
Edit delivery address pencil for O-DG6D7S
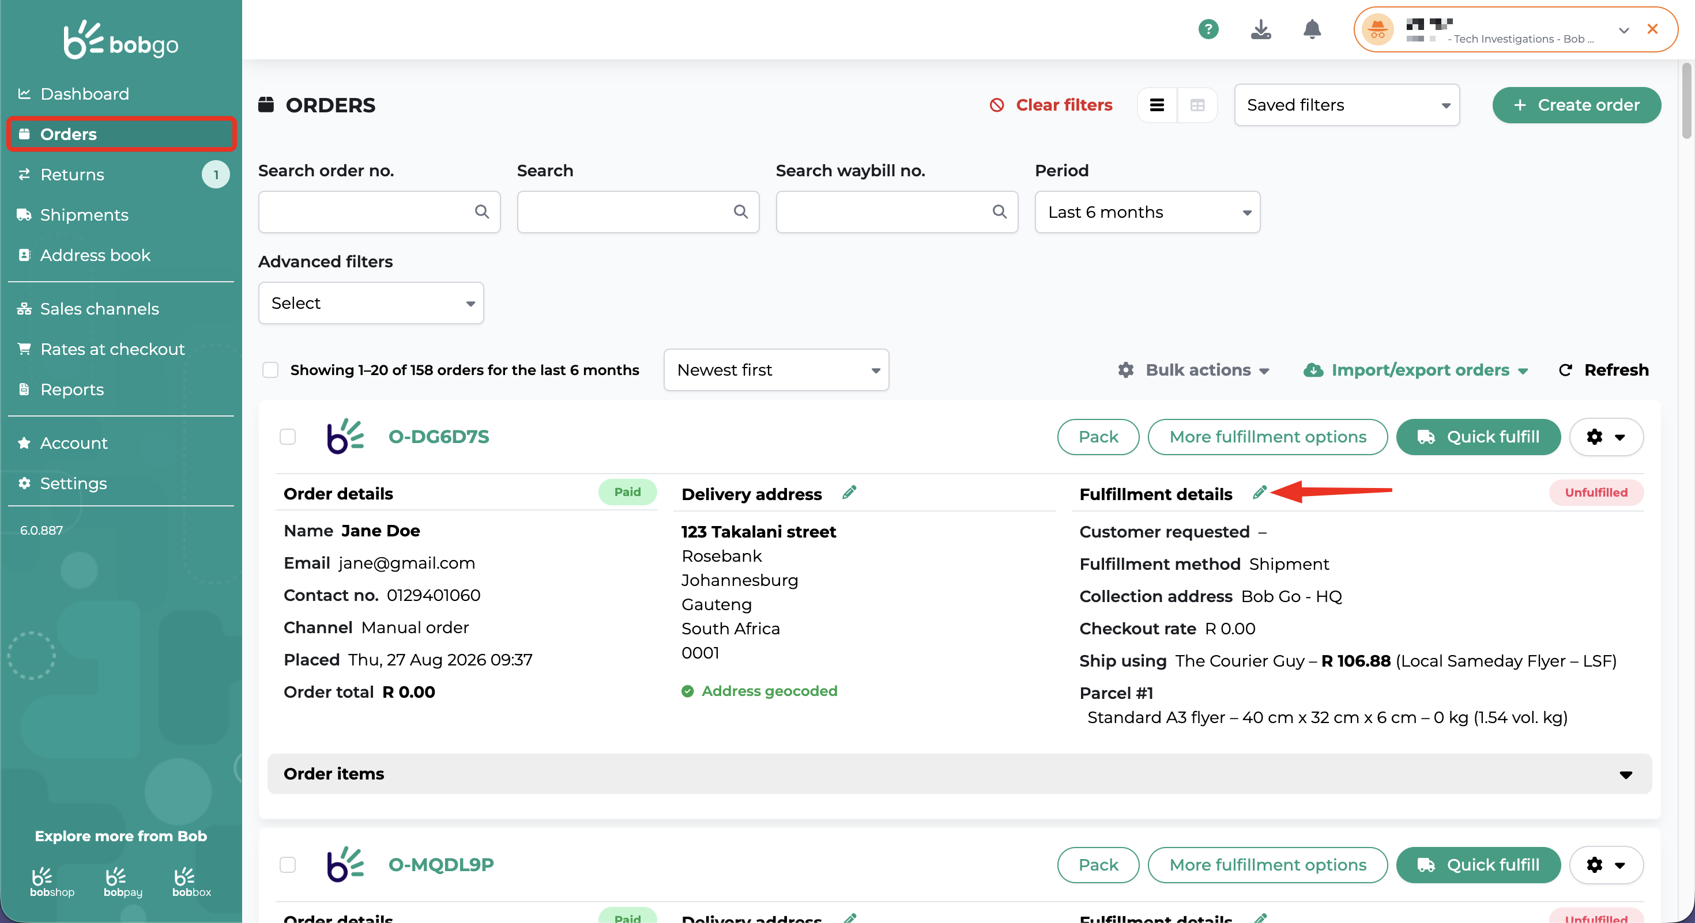(x=849, y=493)
